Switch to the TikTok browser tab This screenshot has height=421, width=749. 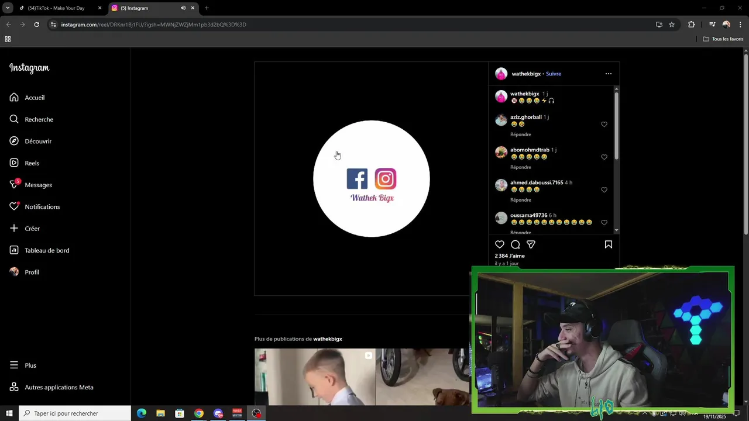[60, 8]
